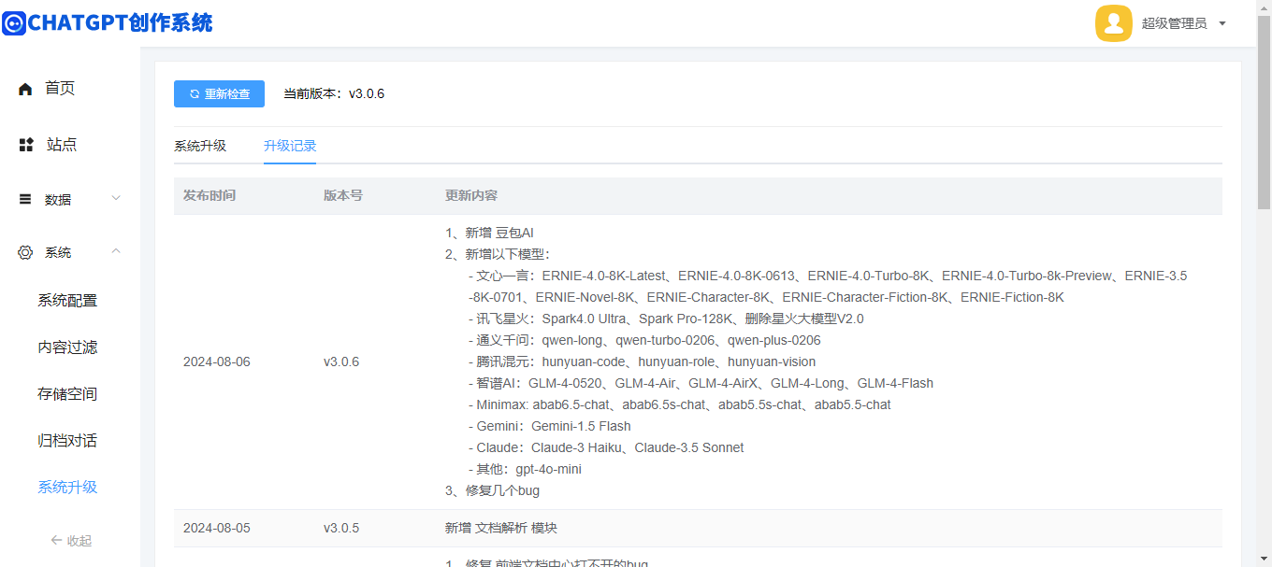Click the scrollbar up arrow
1272x567 pixels.
point(1264,7)
